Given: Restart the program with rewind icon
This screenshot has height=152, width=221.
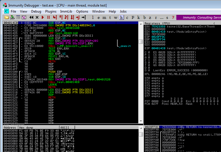Looking at the screenshot, I should 31,17.
